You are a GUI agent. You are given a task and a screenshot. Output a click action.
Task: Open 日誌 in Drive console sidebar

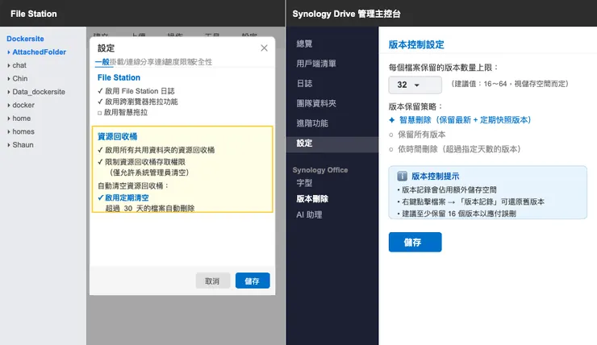coord(304,83)
